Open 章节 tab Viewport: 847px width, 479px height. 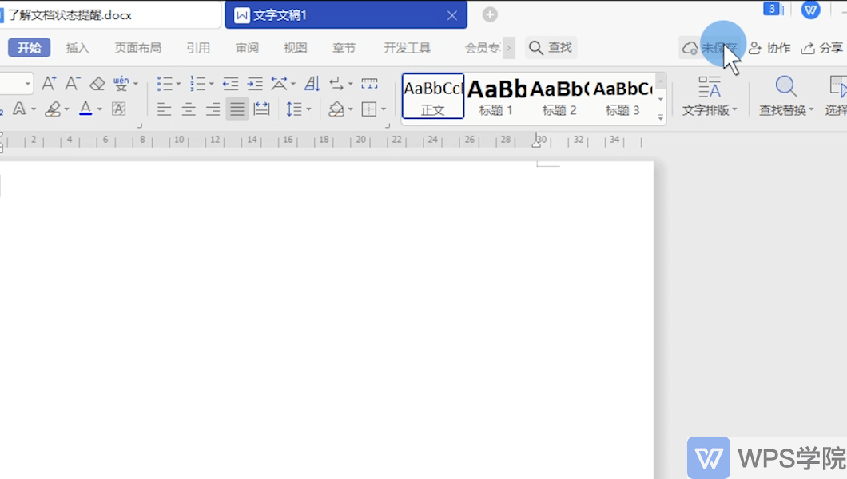pyautogui.click(x=344, y=48)
